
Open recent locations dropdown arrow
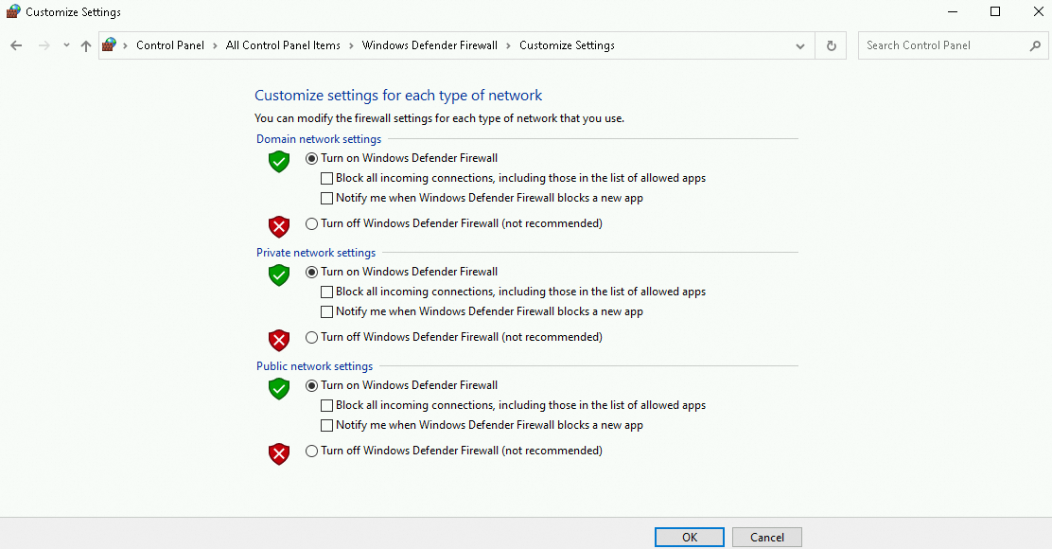click(66, 45)
